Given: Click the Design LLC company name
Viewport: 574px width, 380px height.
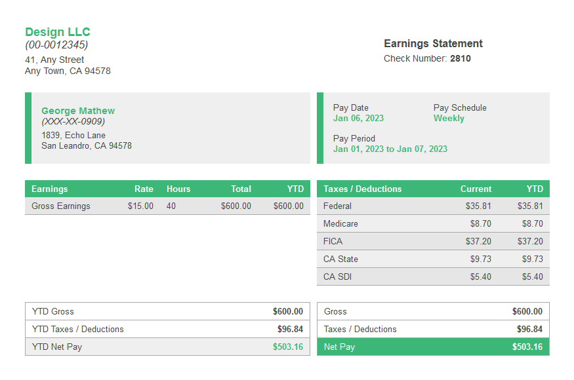Looking at the screenshot, I should (x=57, y=31).
